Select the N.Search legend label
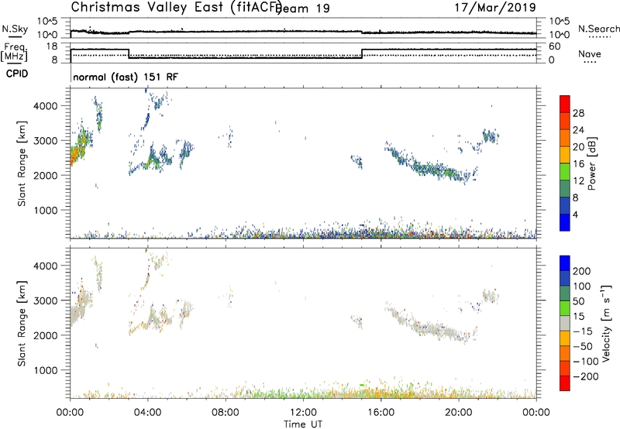620x429 pixels. coord(599,29)
